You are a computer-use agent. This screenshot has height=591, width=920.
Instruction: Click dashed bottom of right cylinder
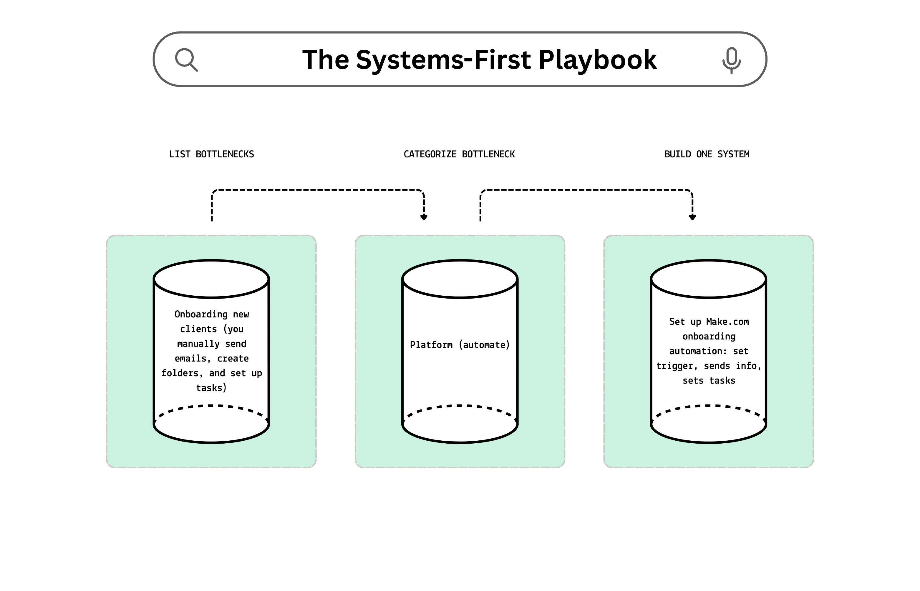[x=708, y=405]
